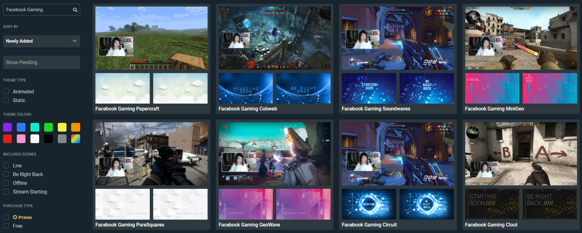This screenshot has height=233, width=582.
Task: Select the teal theme color swatch
Action: [x=35, y=127]
